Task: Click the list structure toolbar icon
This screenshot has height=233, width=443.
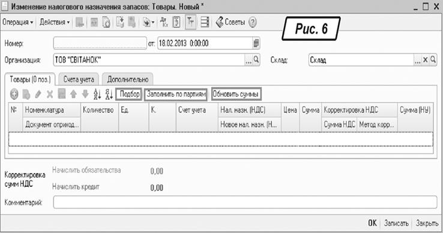Action: coord(205,22)
